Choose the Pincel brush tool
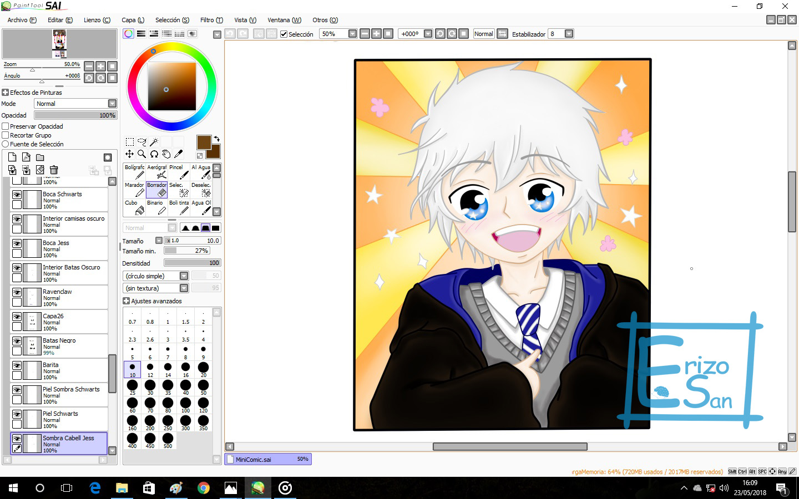Screen dimensions: 799x499 tap(179, 172)
